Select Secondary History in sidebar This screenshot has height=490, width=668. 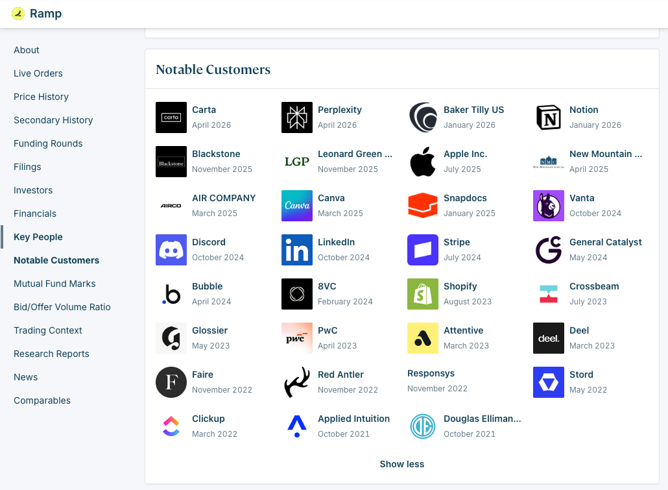tap(53, 120)
